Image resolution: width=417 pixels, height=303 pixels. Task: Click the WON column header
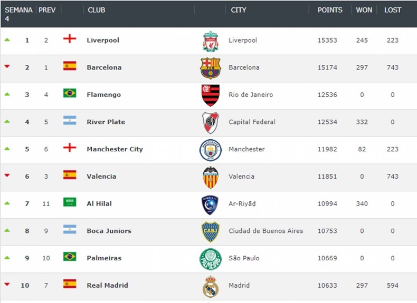pos(364,10)
